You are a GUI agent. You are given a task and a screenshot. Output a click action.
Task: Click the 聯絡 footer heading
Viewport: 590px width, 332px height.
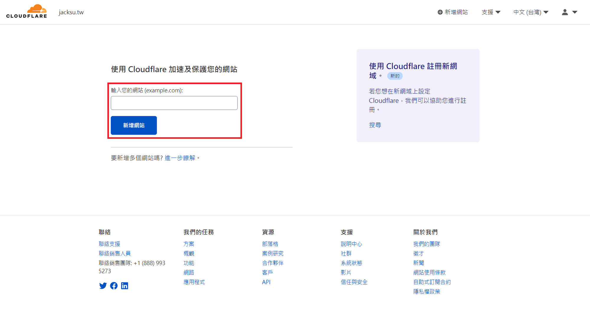[x=105, y=232]
